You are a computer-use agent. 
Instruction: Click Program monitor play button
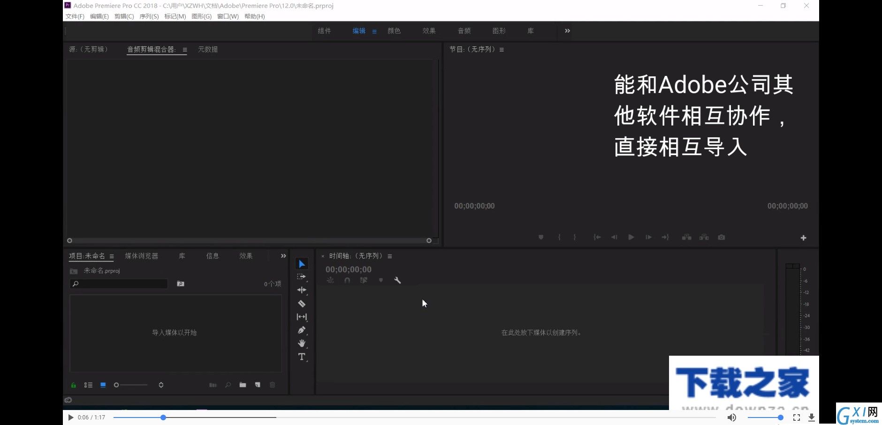click(x=631, y=237)
